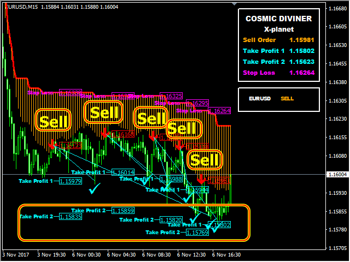This screenshot has height=262, width=350.
Task: Click the chart Stop Loss label 1.16264
Action: (x=219, y=111)
